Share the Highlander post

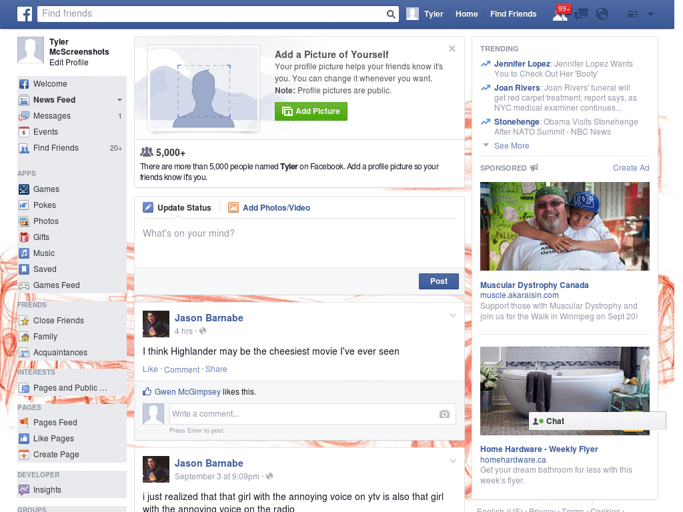[216, 369]
